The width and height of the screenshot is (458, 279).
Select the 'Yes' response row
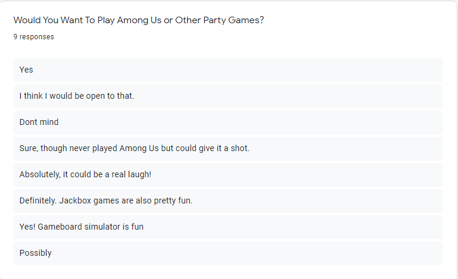[x=228, y=70]
